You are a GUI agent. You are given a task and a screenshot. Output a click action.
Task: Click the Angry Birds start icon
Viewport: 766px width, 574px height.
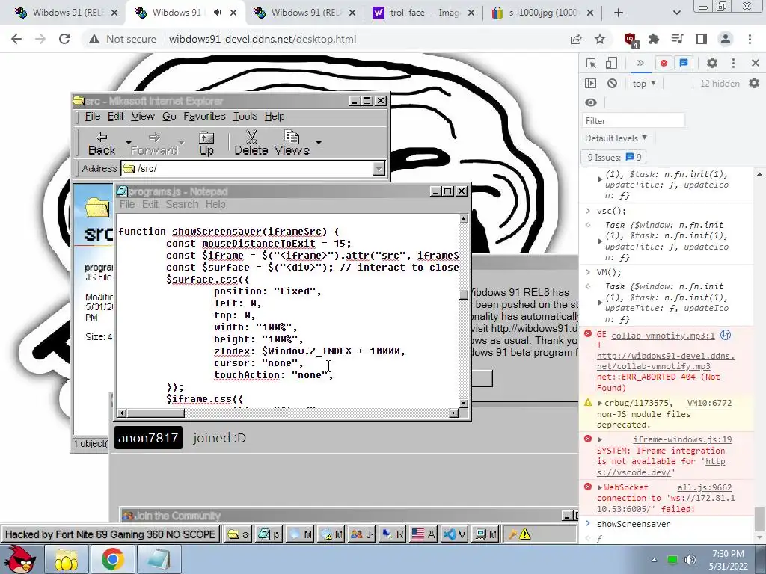[x=19, y=559]
